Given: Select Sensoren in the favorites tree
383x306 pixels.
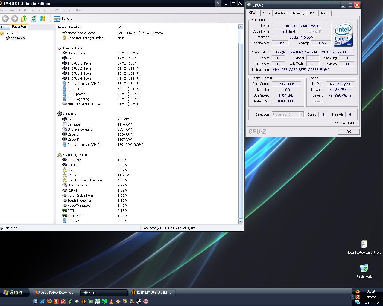Looking at the screenshot, I should [18, 38].
